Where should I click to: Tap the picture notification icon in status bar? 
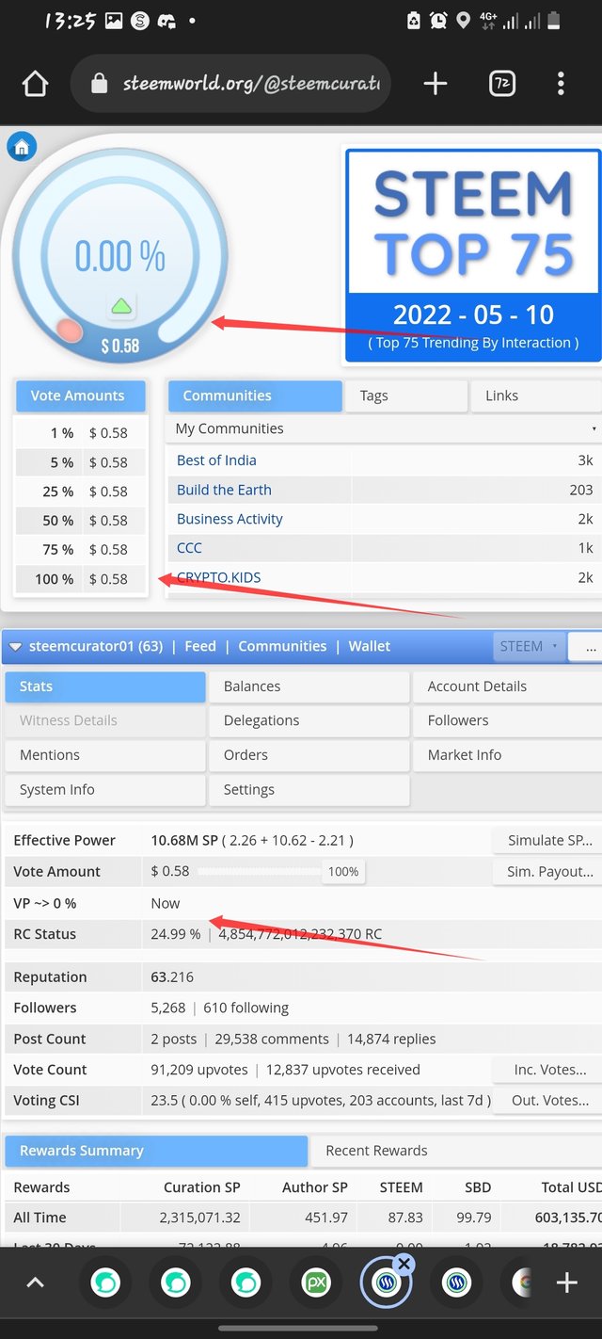tap(114, 20)
